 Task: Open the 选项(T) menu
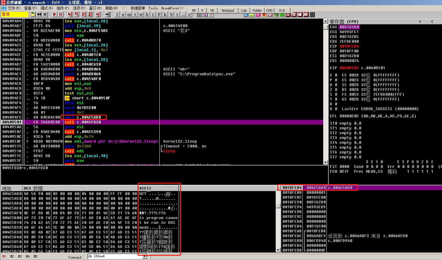tap(79, 8)
